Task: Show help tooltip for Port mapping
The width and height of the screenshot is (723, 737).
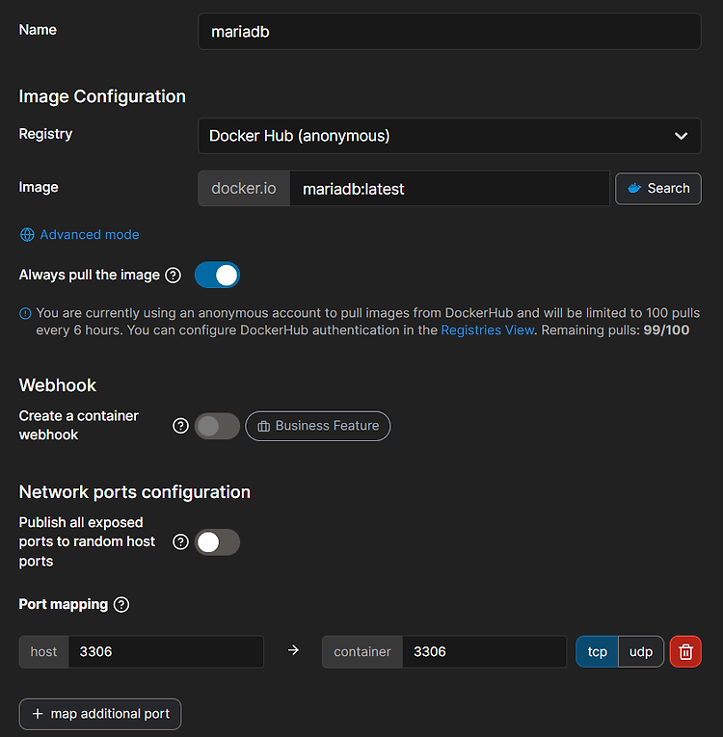Action: (x=121, y=604)
